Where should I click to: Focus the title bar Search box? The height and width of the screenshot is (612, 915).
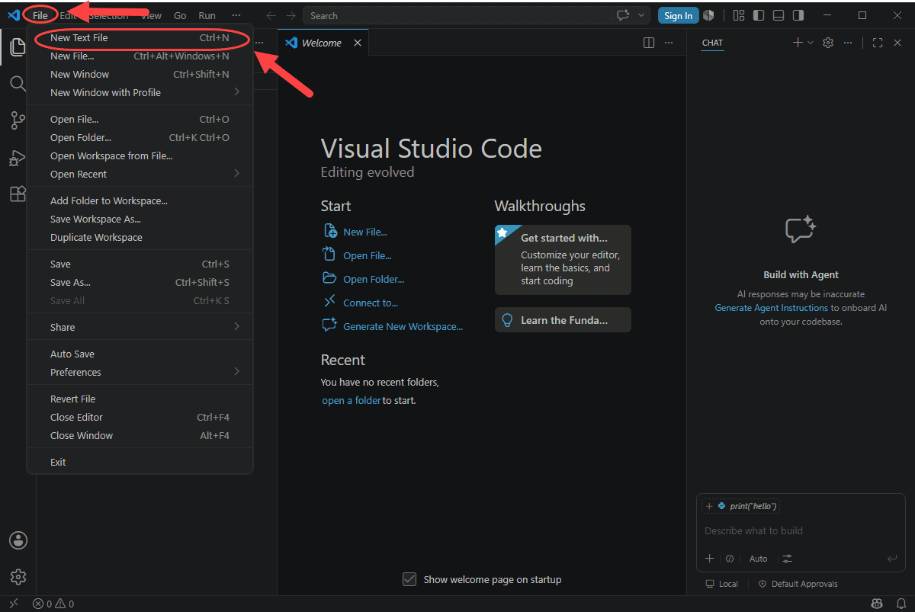click(458, 15)
